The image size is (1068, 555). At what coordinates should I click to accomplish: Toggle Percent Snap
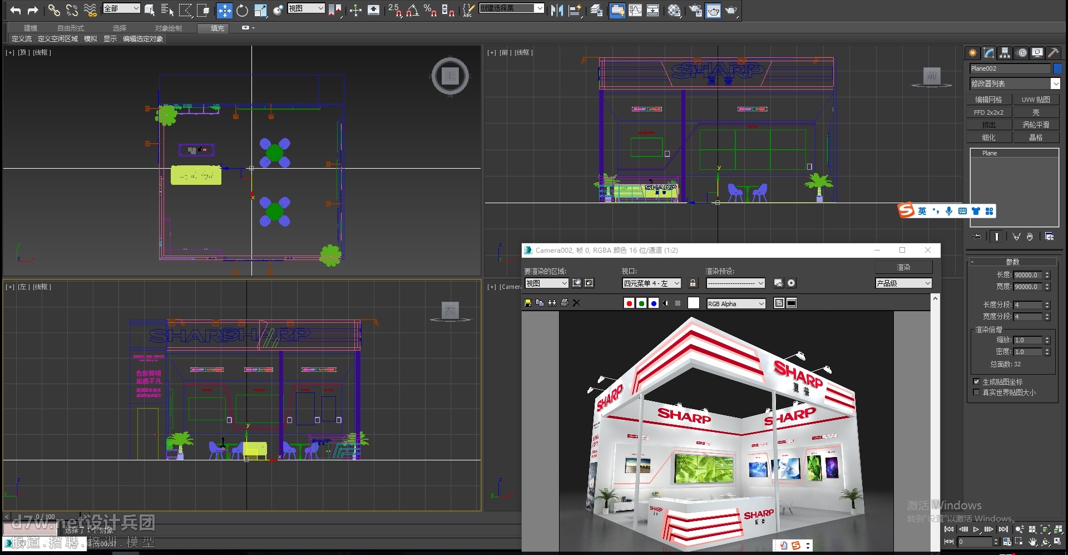pyautogui.click(x=430, y=10)
